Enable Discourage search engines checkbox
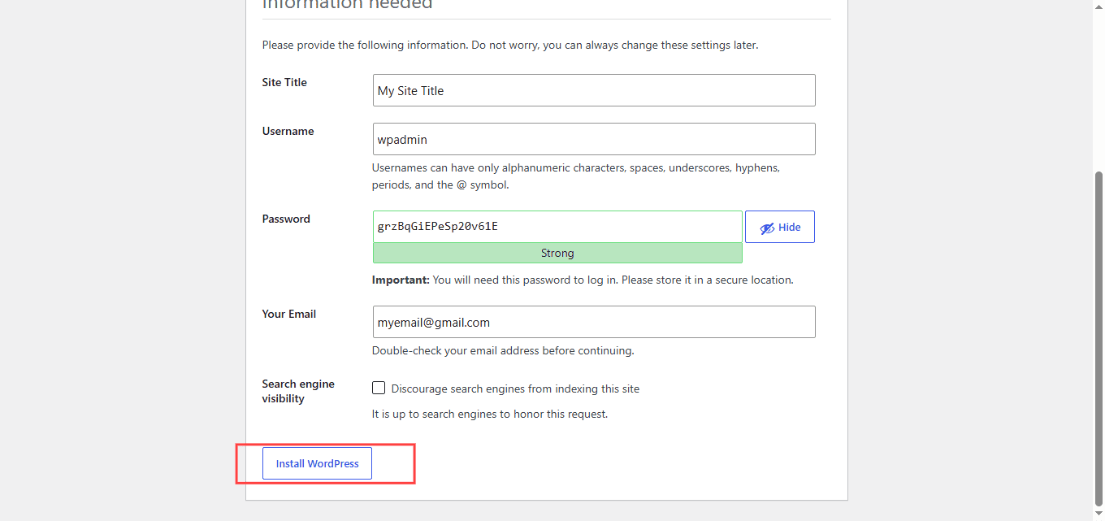1105x521 pixels. [379, 388]
